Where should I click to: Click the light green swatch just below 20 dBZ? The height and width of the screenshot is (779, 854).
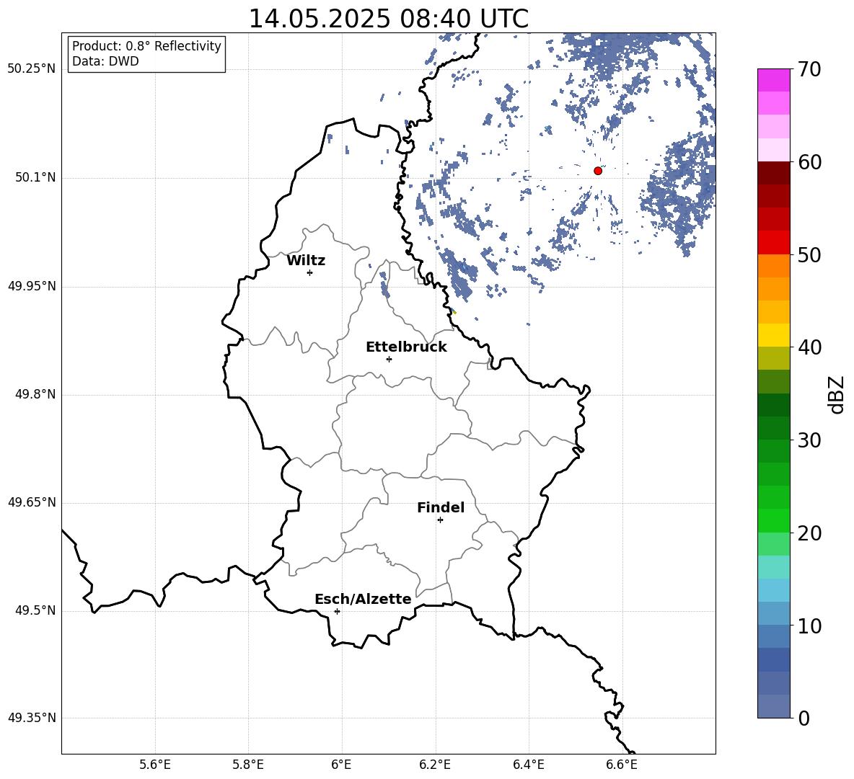pyautogui.click(x=774, y=544)
